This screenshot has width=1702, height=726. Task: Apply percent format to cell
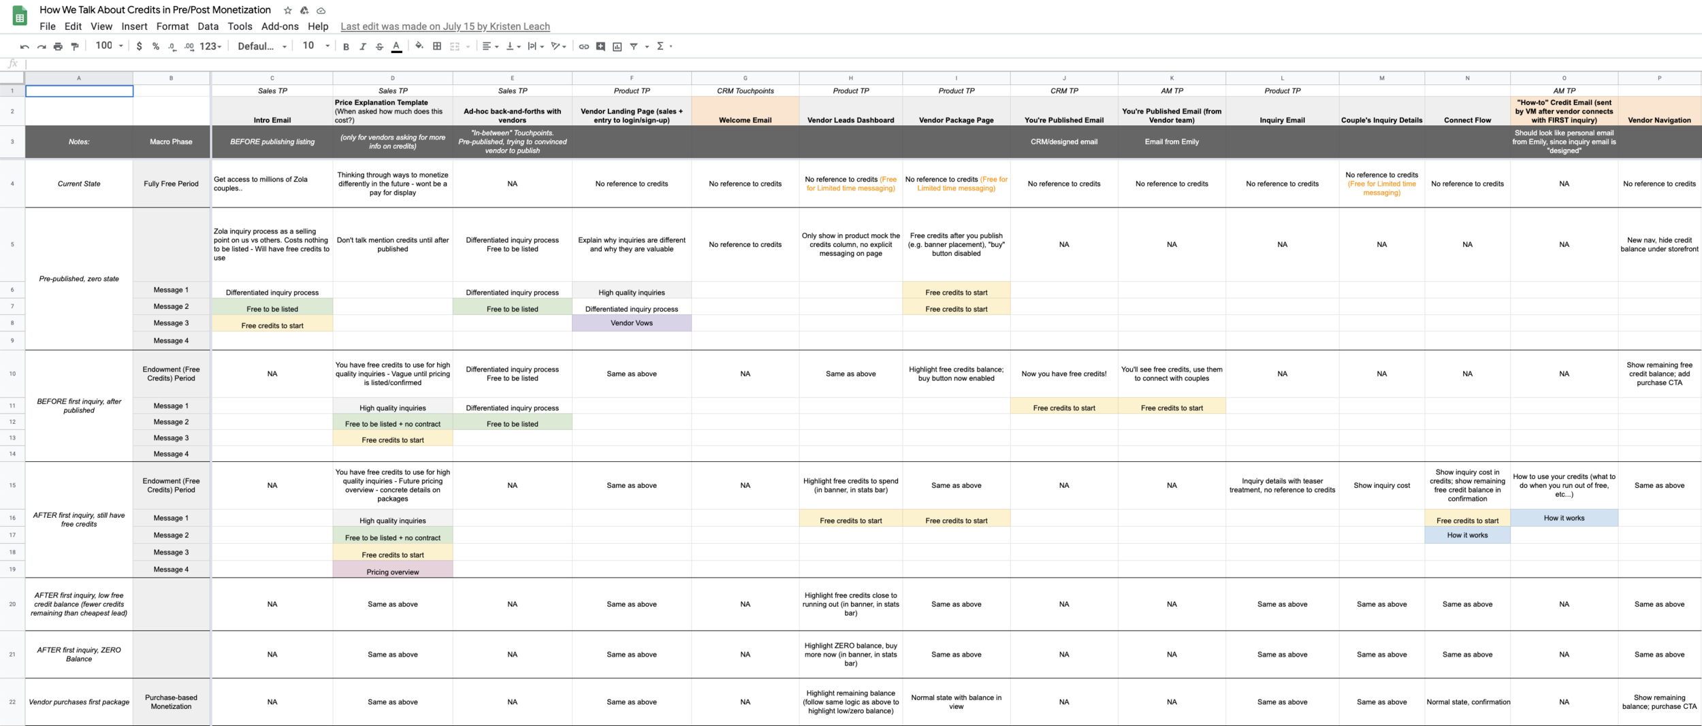click(156, 46)
